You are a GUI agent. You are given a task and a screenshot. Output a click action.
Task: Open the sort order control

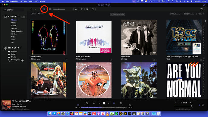(76, 9)
